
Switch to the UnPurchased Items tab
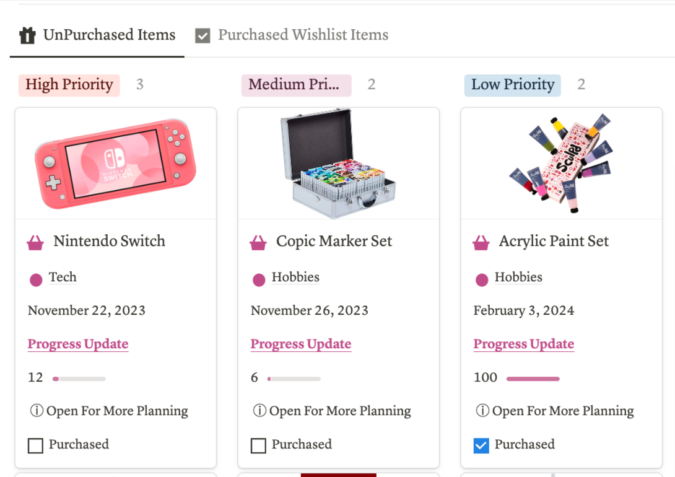click(109, 35)
